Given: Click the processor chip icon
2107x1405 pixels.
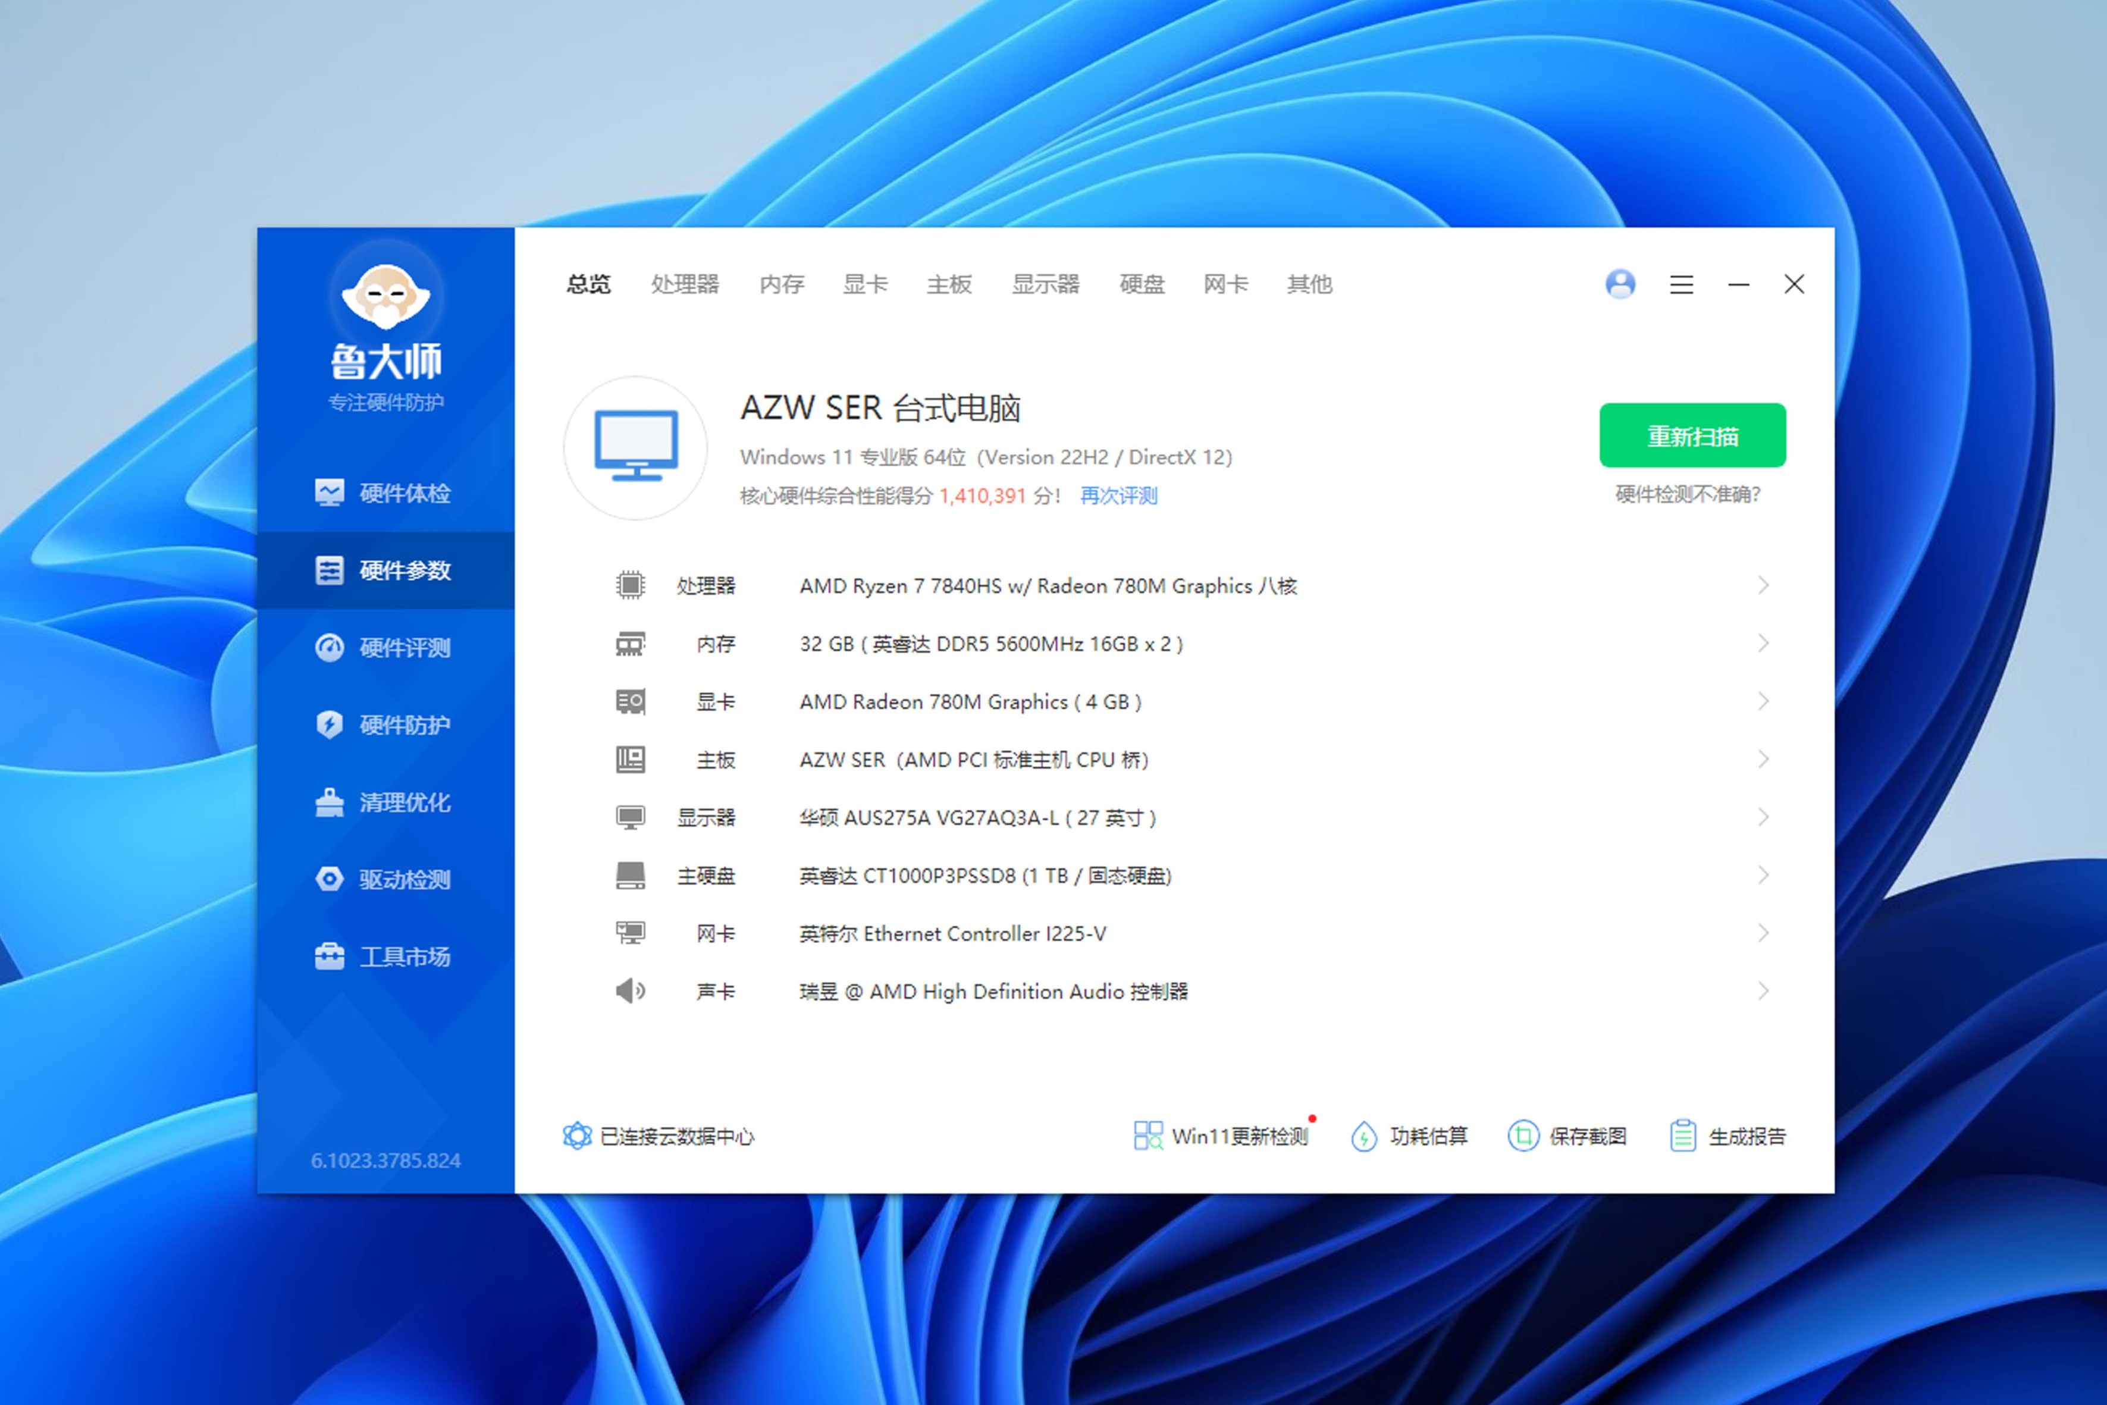Looking at the screenshot, I should pos(630,585).
